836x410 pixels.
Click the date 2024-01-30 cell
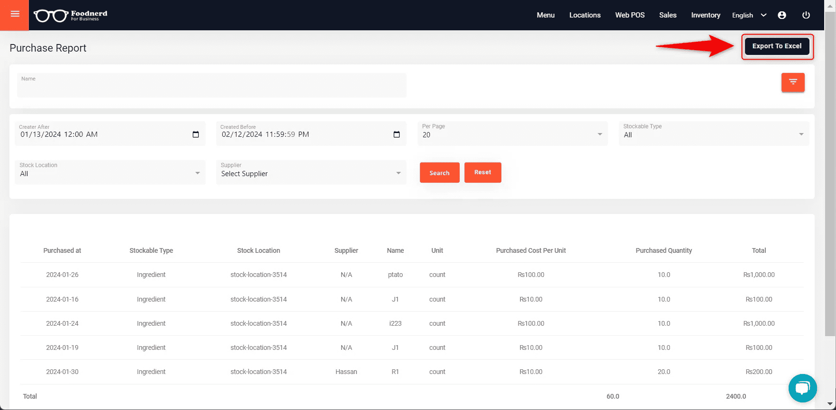coord(62,372)
